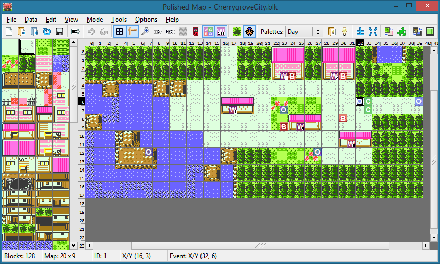Open the Data menu

click(x=31, y=20)
